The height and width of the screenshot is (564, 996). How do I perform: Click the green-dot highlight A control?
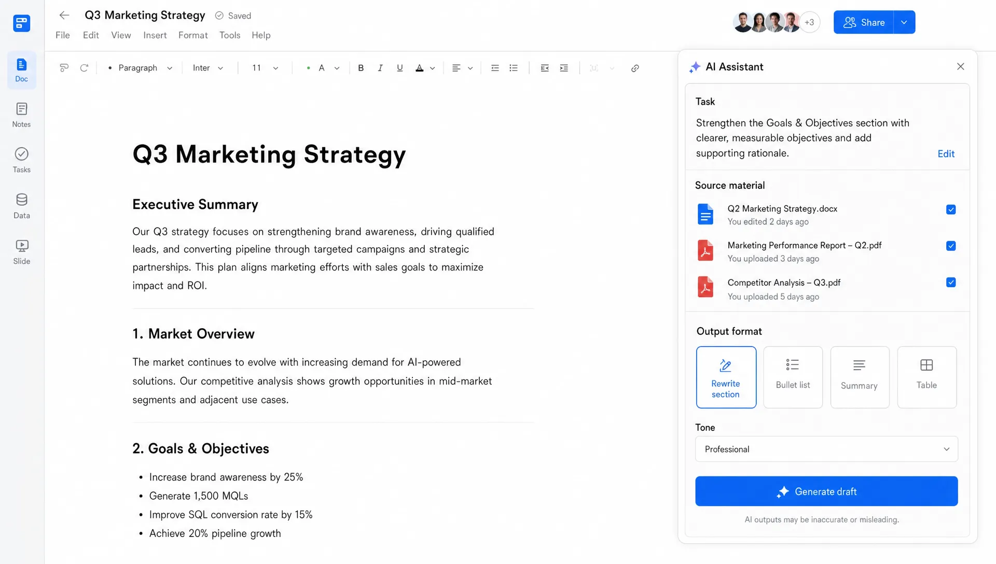316,68
